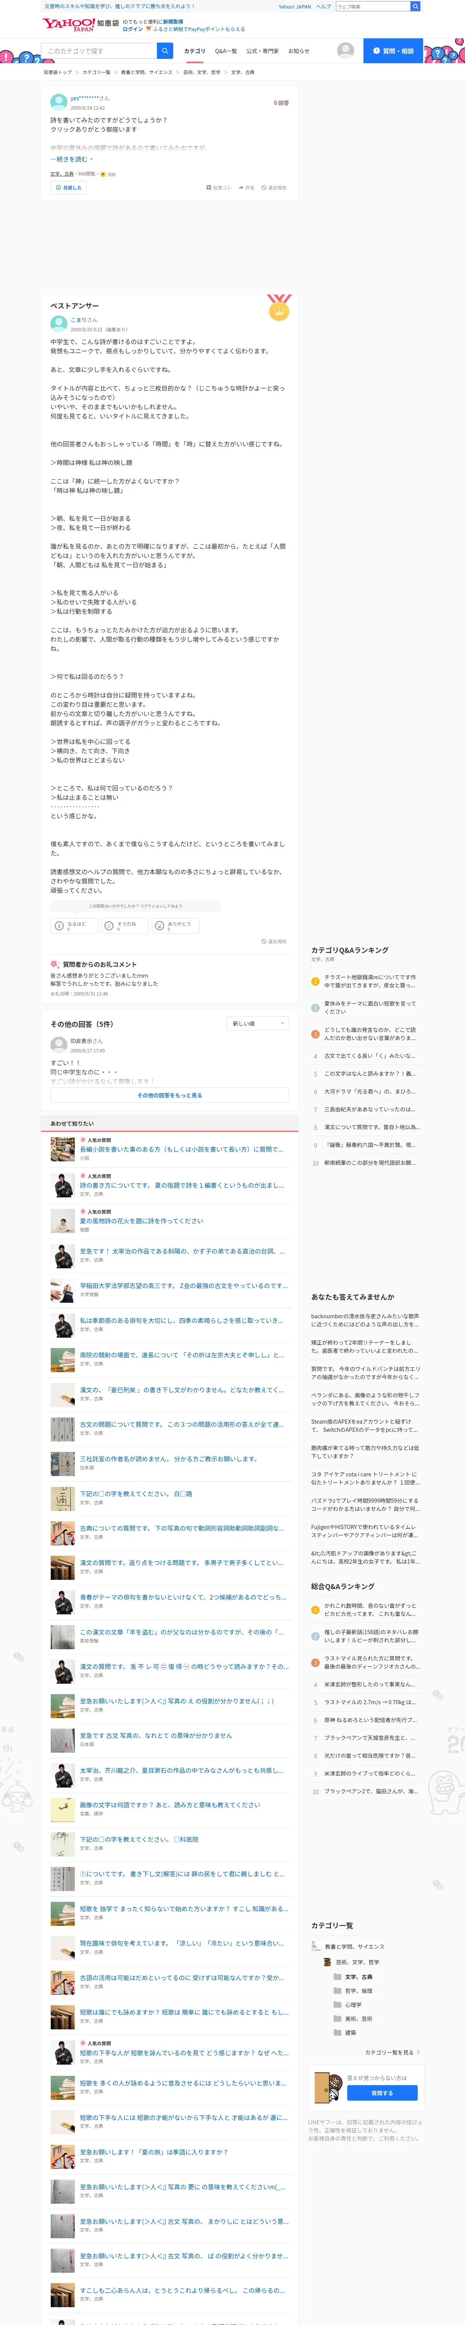The height and width of the screenshot is (2325, 465).
Task: Open 漢文の、「夏已刑矣」question
Action: pyautogui.click(x=181, y=1390)
